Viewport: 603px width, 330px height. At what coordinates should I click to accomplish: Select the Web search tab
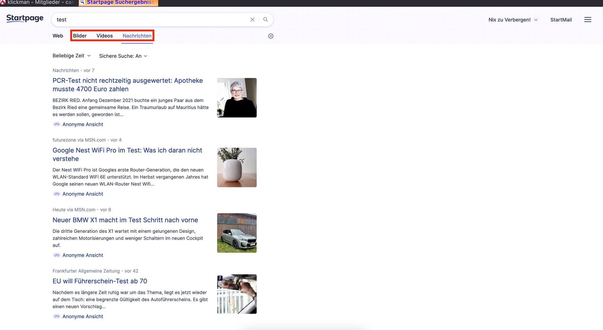[58, 36]
